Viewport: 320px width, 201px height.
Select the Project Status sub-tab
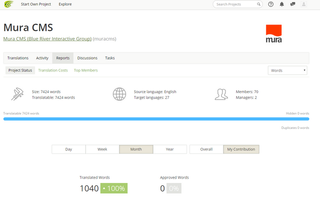pos(20,70)
